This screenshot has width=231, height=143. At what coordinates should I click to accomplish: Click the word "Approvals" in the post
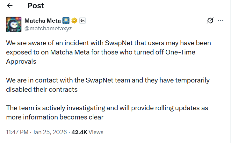(21, 61)
